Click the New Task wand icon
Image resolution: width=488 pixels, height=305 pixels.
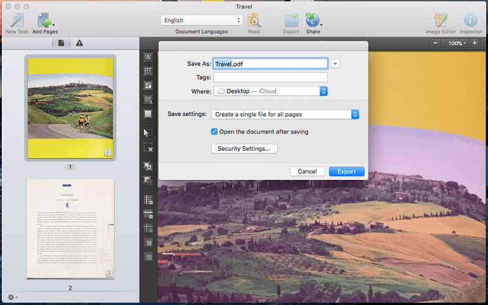[17, 20]
